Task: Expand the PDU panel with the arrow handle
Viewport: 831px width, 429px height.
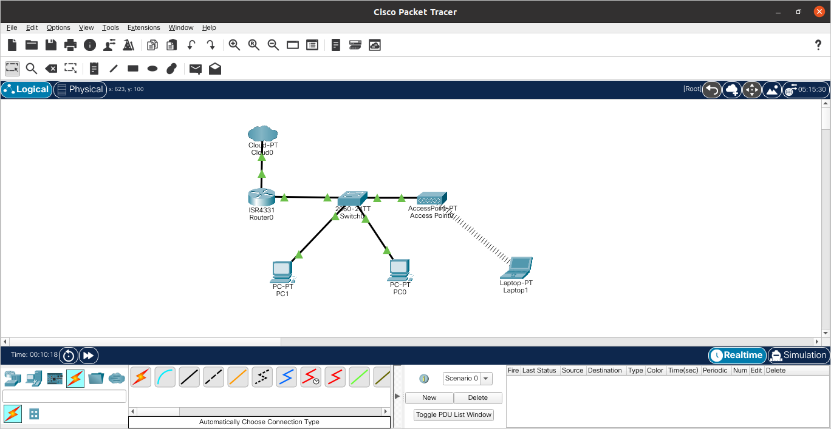Action: (397, 396)
